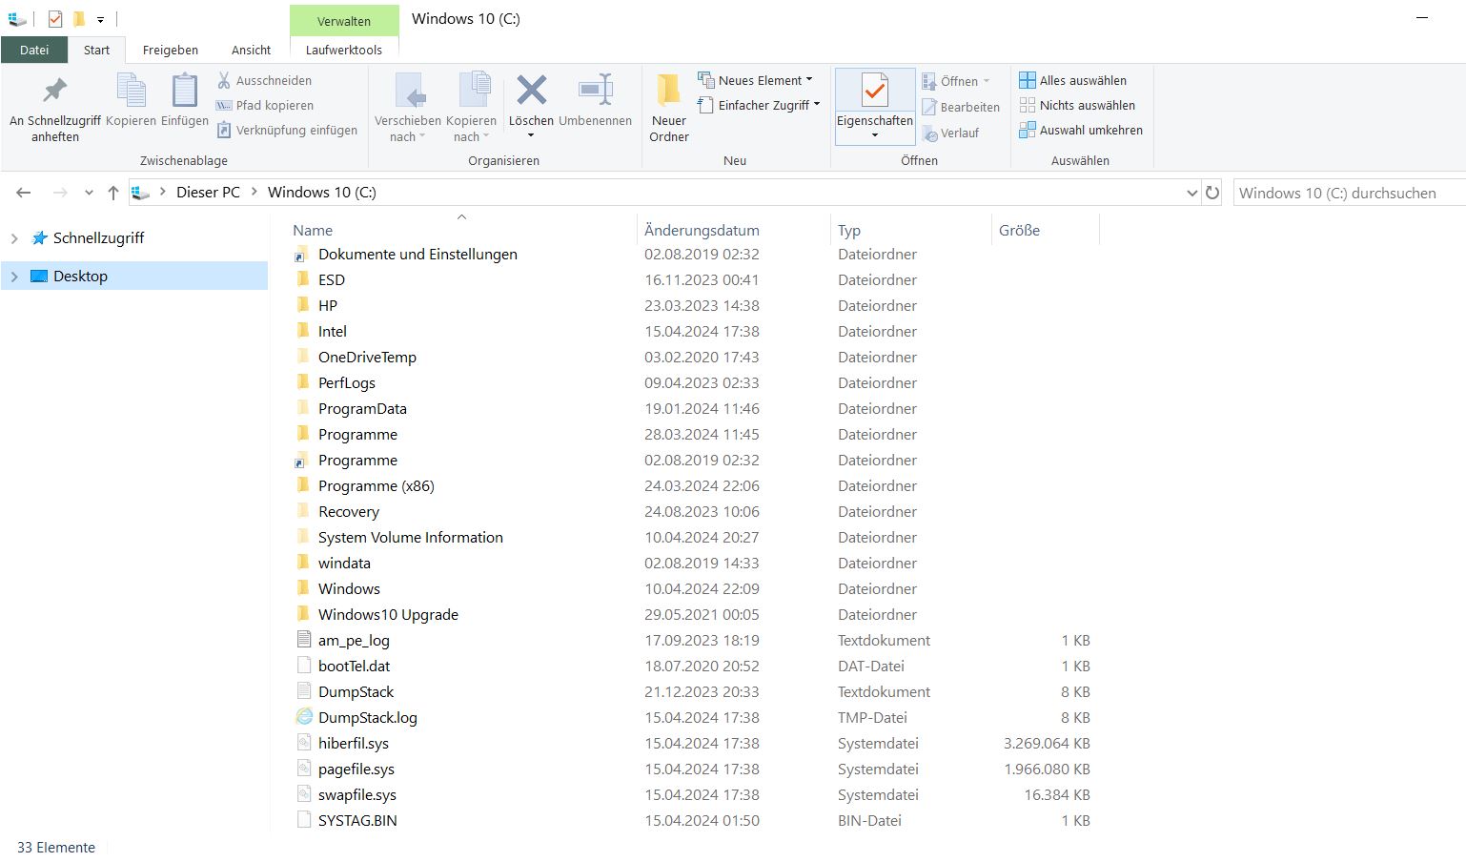Switch to the Freigeben tab
The image size is (1466, 862).
[171, 50]
